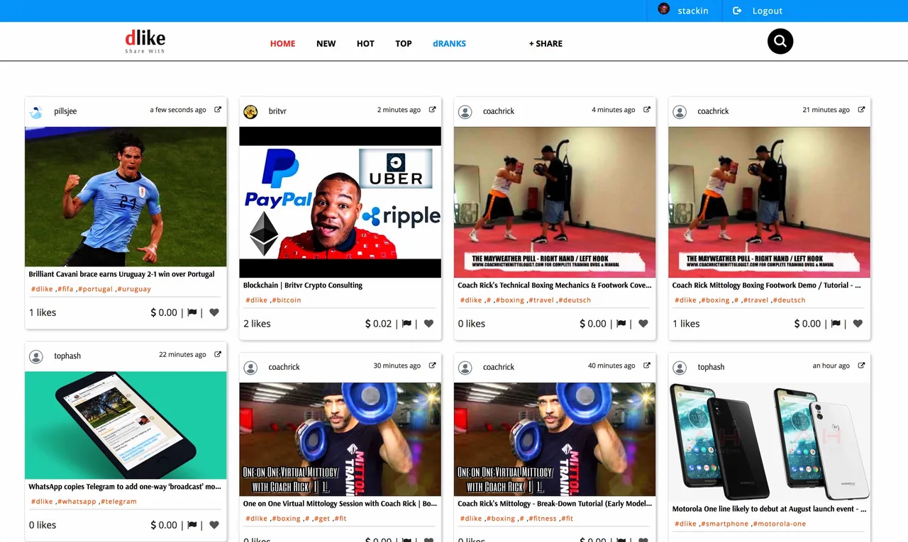Click britvr's avatar icon
Viewport: 908px width, 542px height.
pos(250,112)
